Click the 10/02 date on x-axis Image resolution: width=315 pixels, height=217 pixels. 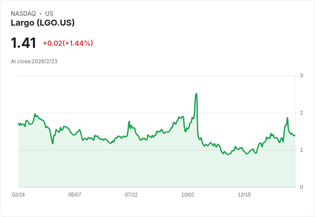tap(188, 195)
